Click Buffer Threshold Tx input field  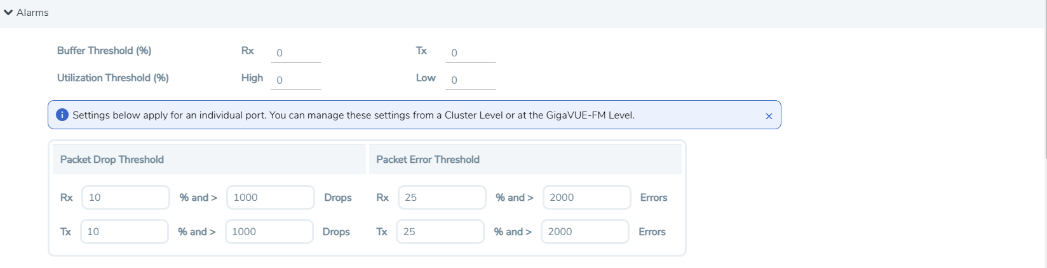click(x=470, y=53)
